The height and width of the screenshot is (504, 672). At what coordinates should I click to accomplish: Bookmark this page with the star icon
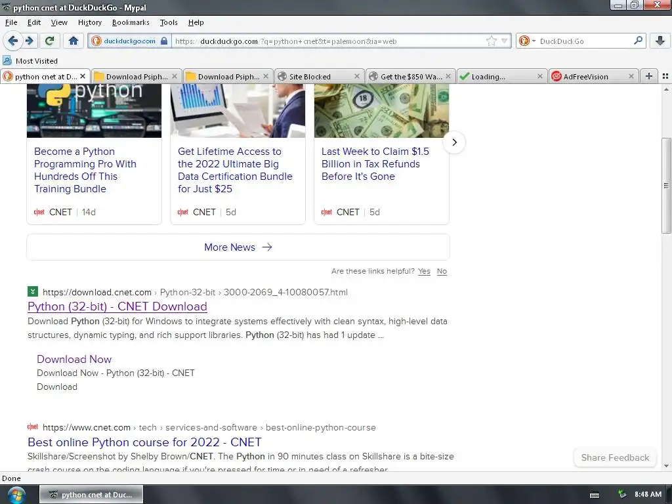click(x=491, y=41)
